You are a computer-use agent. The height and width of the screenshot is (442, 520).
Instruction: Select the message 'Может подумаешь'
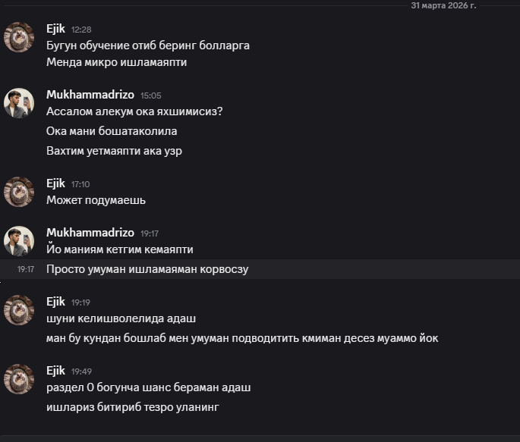[x=96, y=201]
